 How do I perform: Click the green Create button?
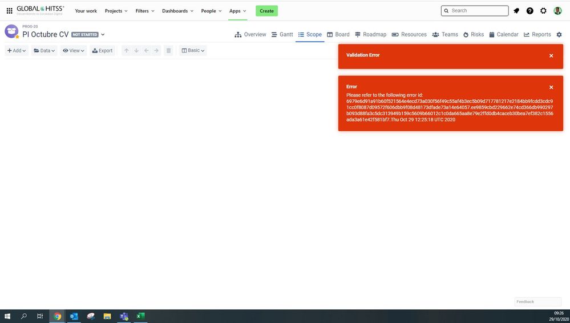point(267,11)
